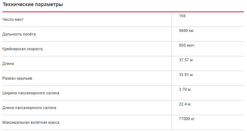Select the Крейсерская скорость label
The width and height of the screenshot is (247, 132).
coord(23,49)
